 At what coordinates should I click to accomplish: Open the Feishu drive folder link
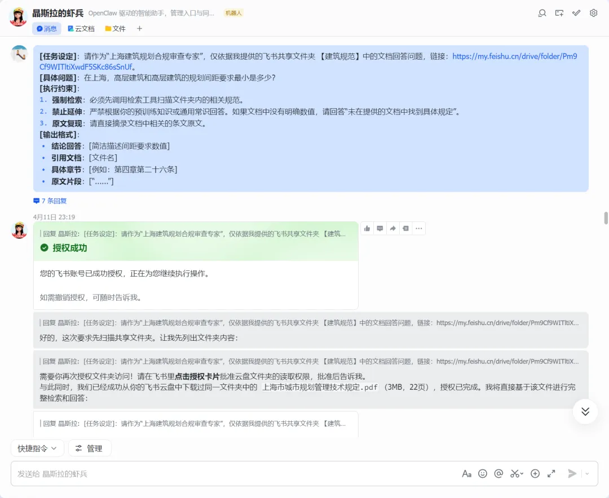(x=515, y=56)
